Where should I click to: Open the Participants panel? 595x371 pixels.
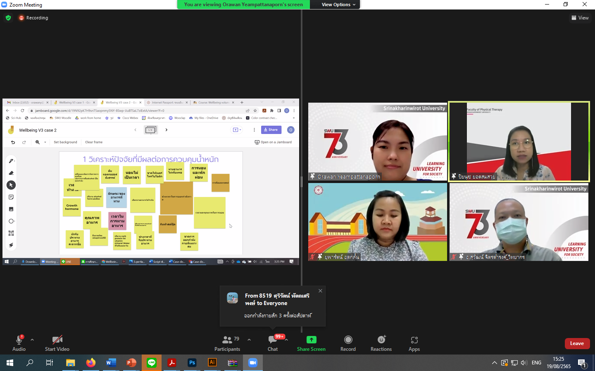coord(227,343)
